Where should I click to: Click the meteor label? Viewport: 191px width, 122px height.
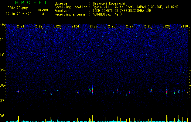[43, 9]
